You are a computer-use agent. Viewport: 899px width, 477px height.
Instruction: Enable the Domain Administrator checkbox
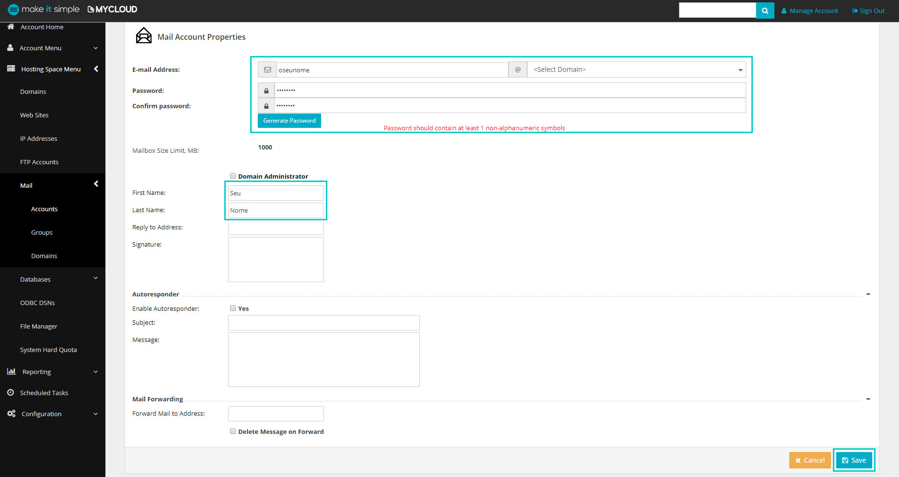pyautogui.click(x=233, y=176)
